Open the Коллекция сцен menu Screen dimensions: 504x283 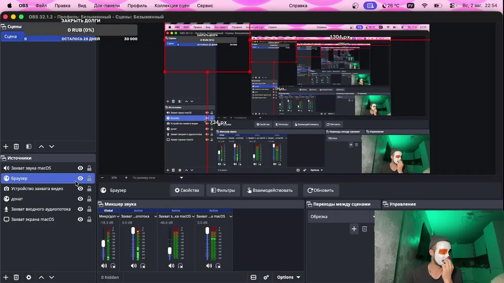(x=172, y=6)
